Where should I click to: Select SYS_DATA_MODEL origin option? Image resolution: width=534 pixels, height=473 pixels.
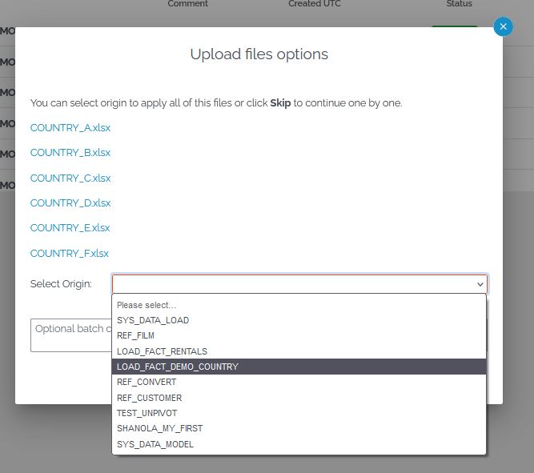click(155, 444)
